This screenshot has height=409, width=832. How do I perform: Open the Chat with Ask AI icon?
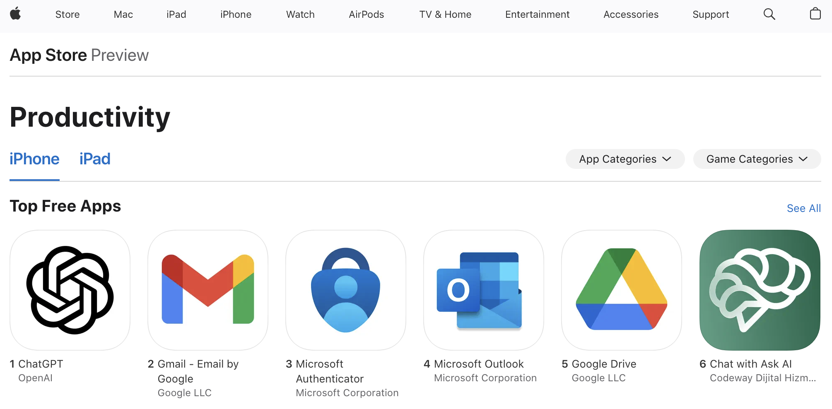coord(760,290)
